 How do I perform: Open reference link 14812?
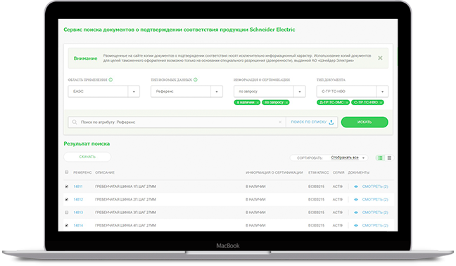tap(78, 199)
